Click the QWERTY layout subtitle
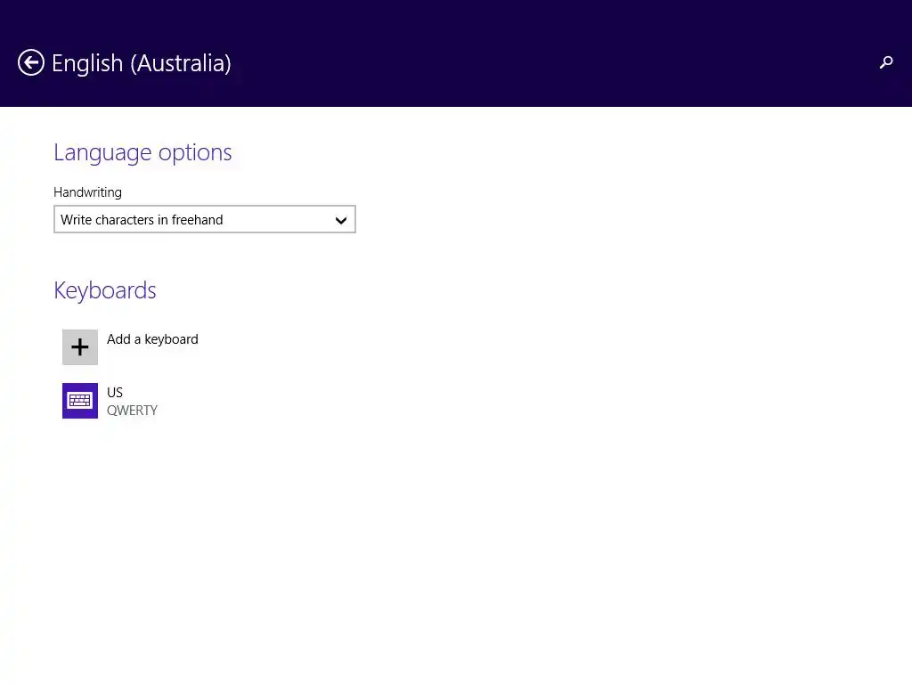 tap(132, 411)
